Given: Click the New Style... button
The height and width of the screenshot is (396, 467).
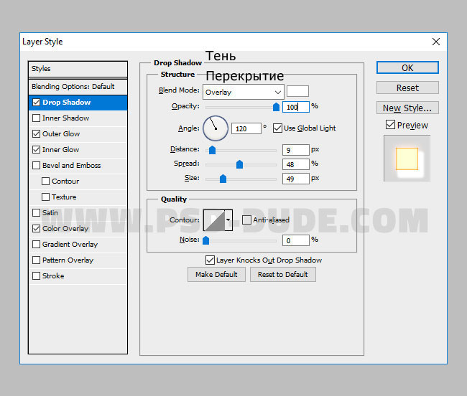Looking at the screenshot, I should (407, 108).
